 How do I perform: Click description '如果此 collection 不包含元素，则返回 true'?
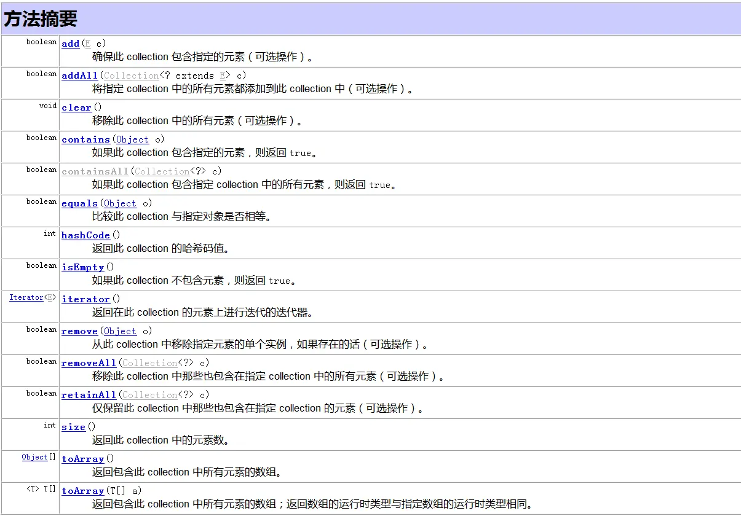[x=191, y=281]
